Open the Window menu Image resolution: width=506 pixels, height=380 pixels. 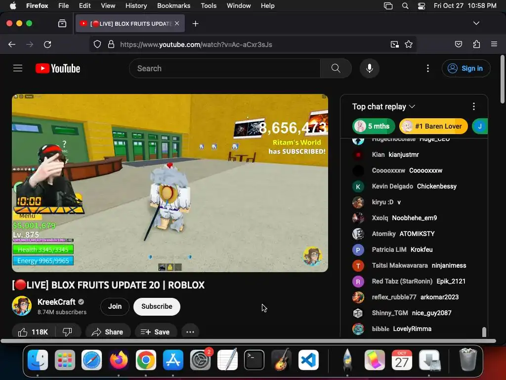(239, 6)
